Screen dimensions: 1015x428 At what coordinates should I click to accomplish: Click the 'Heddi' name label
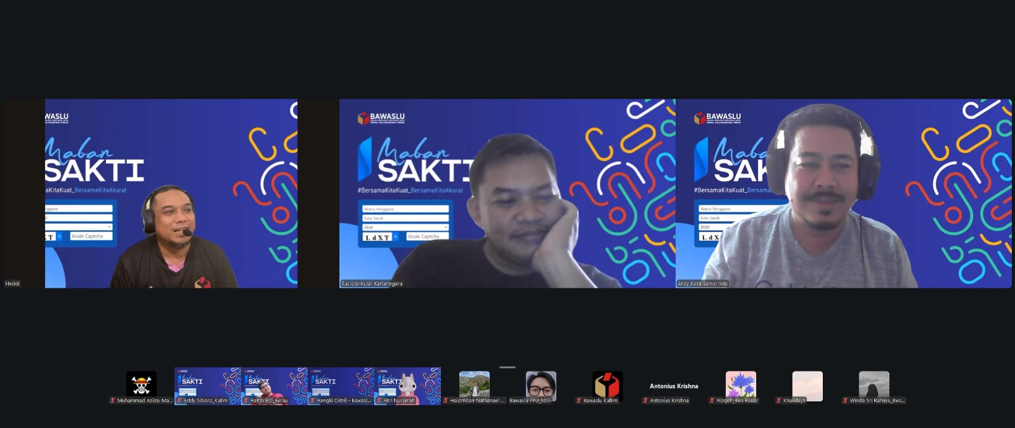[x=13, y=283]
